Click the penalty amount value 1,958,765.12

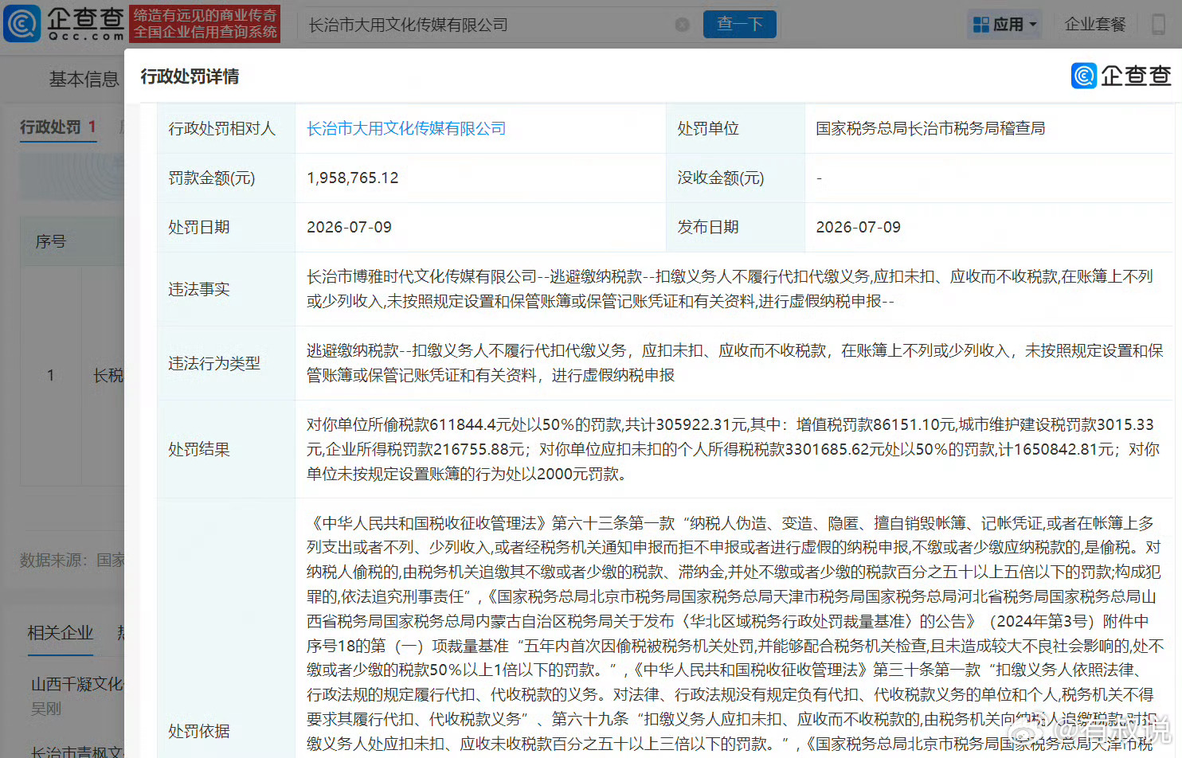point(352,178)
